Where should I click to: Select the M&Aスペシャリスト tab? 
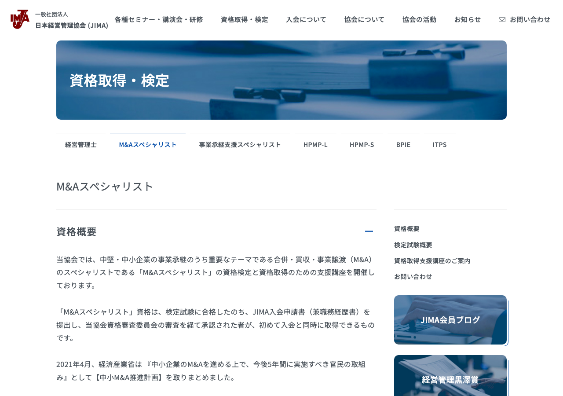coord(148,144)
